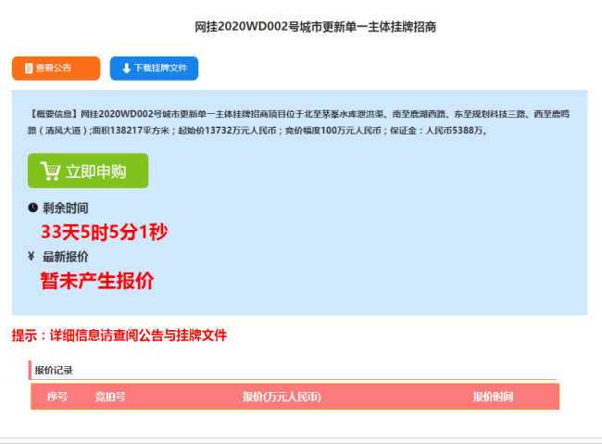Click the 概要信息 summary paragraph
This screenshot has height=444, width=602.
[299, 122]
